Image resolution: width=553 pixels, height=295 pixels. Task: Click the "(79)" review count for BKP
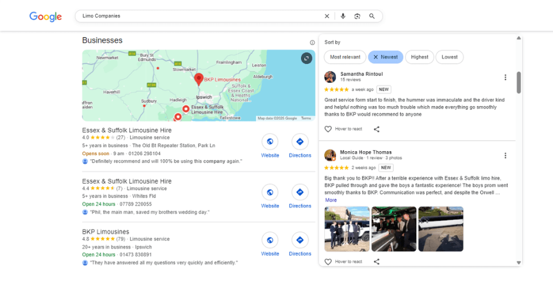click(x=121, y=239)
